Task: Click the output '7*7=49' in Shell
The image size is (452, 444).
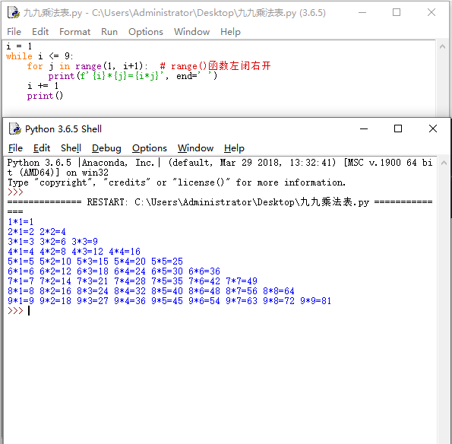Action: (x=242, y=281)
